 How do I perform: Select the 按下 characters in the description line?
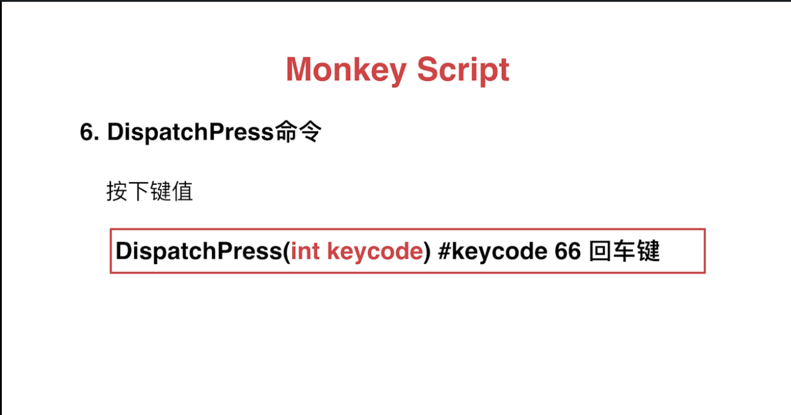pyautogui.click(x=128, y=191)
